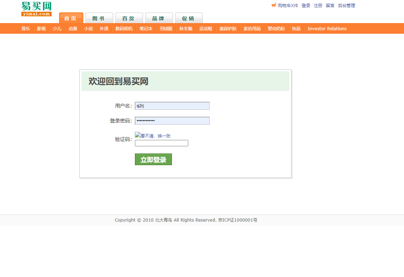
Task: Open 购物车X件 cart link
Action: coord(288,5)
